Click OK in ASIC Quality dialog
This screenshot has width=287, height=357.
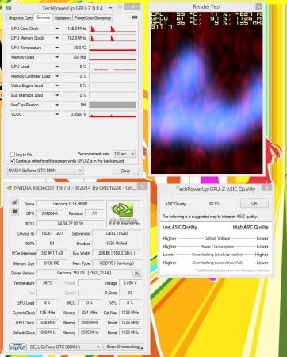point(254,203)
